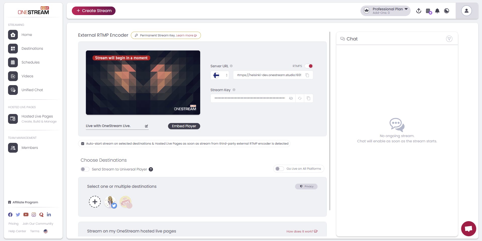Copy the Stream Key
Viewport: 482px width, 241px height.
308,98
